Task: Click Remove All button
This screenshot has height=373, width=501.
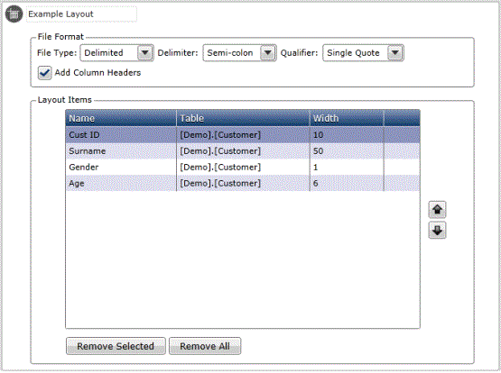Action: [205, 346]
